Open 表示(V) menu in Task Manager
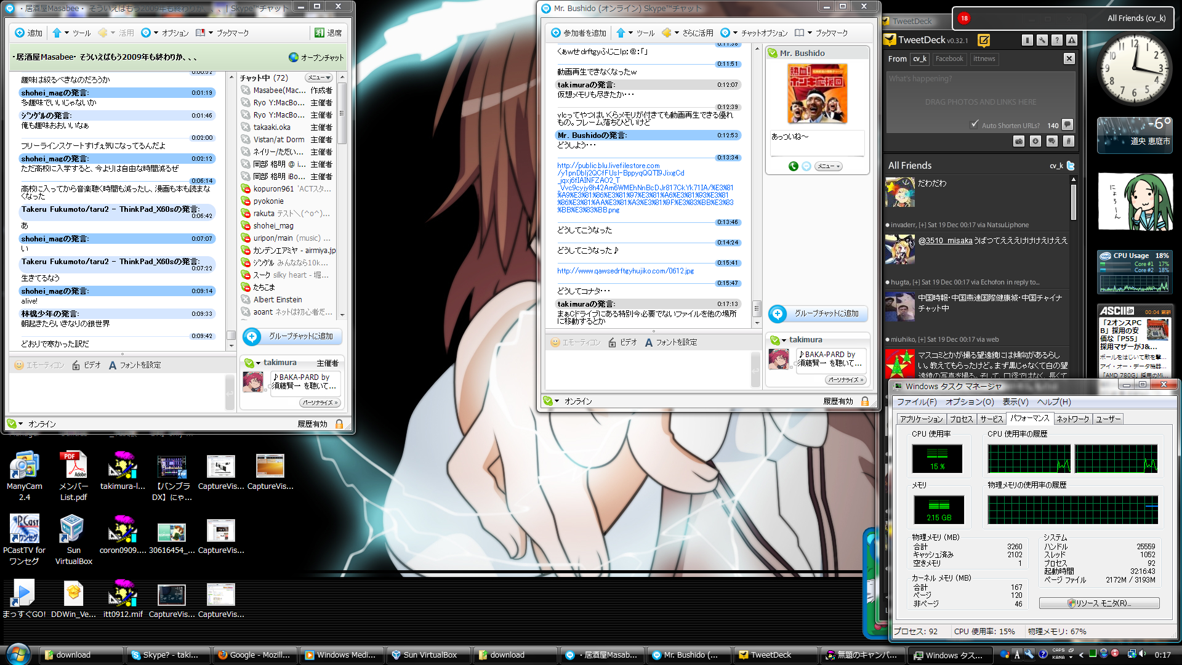This screenshot has width=1182, height=665. coord(1015,401)
